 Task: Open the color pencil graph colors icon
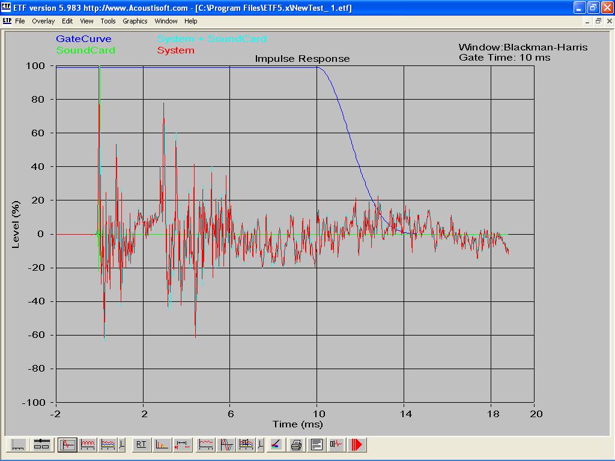coord(275,445)
